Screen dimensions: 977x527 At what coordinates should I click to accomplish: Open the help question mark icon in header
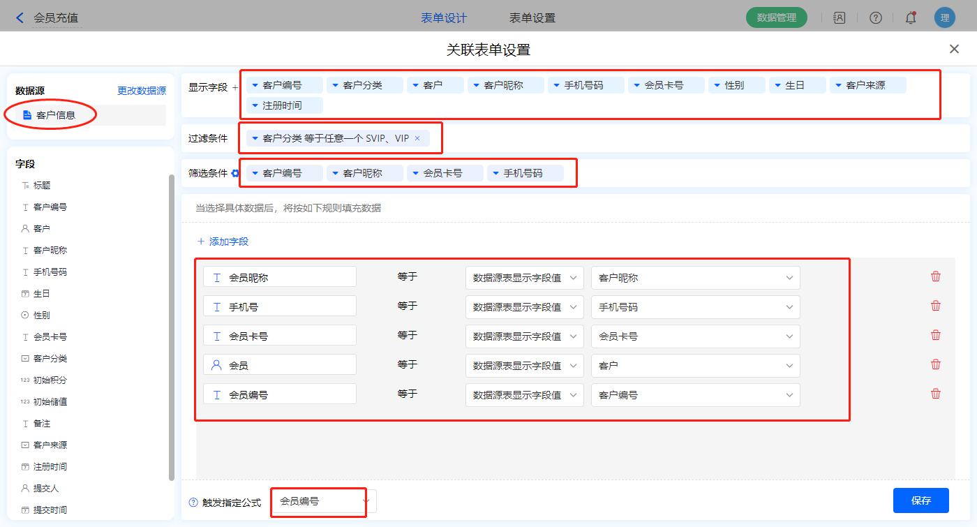click(x=875, y=18)
